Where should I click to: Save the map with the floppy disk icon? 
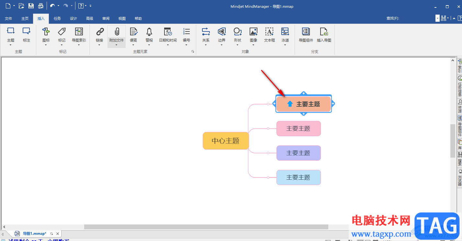[x=31, y=6]
